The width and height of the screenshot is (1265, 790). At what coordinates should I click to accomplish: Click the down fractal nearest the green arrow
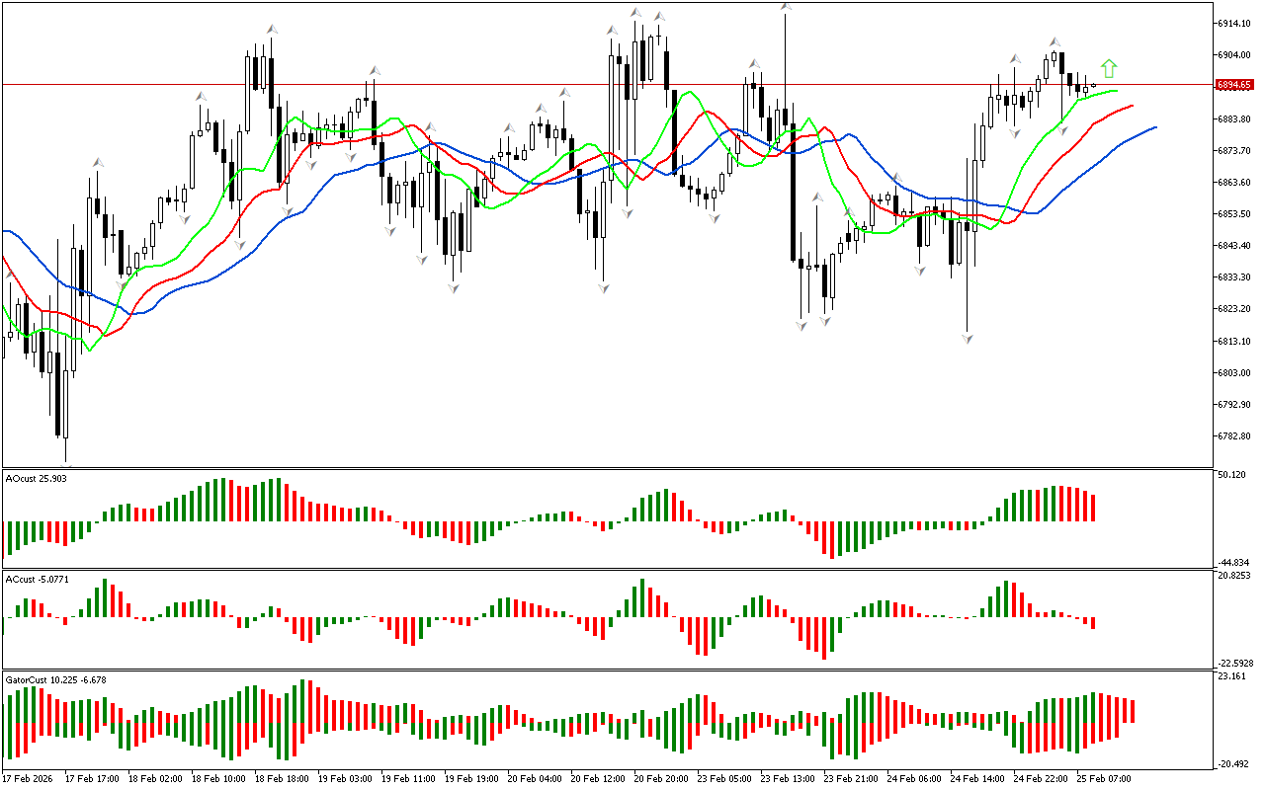coord(1062,129)
